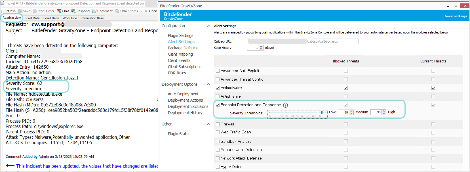Enable the Advanced Anti-Exploit checkbox
470x172 pixels.
[218, 71]
